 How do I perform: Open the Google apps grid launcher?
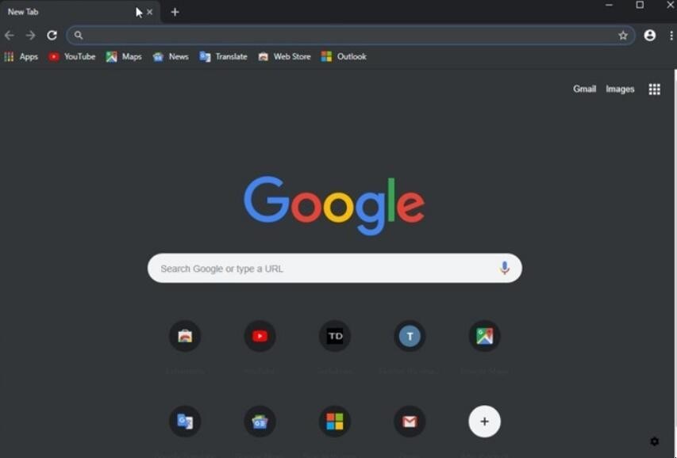coord(654,90)
